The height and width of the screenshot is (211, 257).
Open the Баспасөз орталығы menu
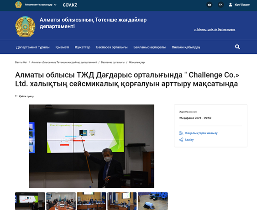[112, 47]
